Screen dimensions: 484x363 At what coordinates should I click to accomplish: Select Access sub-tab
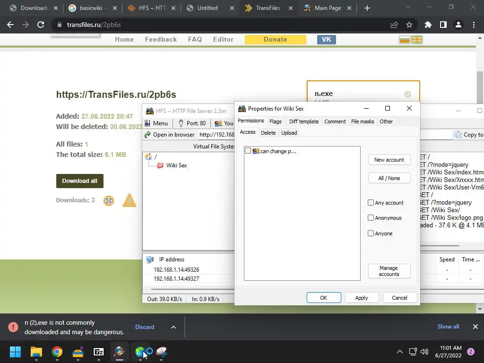(x=248, y=132)
